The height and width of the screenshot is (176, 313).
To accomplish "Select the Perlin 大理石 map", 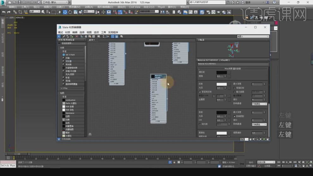I will tap(71, 103).
